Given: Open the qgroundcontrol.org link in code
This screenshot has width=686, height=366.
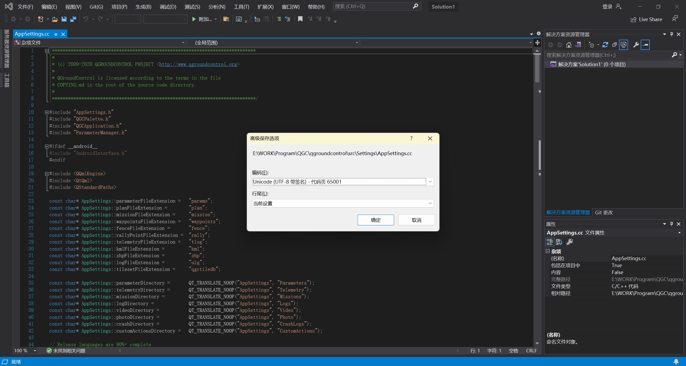Looking at the screenshot, I should point(198,64).
